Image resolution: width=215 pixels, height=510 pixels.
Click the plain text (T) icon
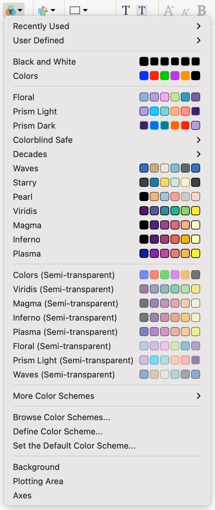pyautogui.click(x=126, y=10)
